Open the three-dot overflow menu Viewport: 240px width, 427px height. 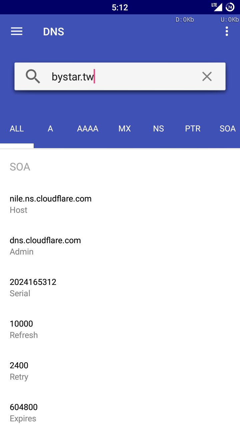click(x=227, y=32)
